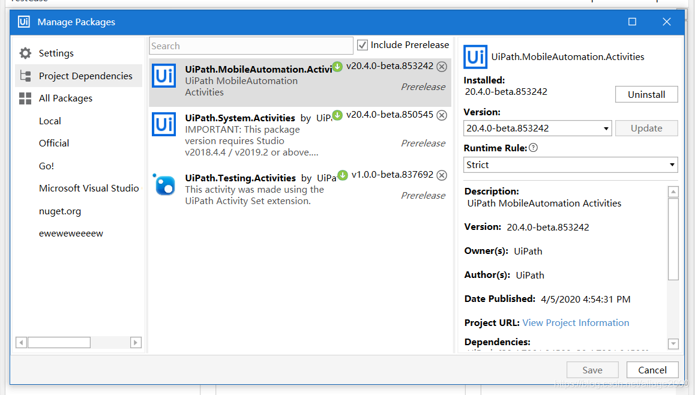Click details panel scrollbar down arrow

click(x=673, y=343)
